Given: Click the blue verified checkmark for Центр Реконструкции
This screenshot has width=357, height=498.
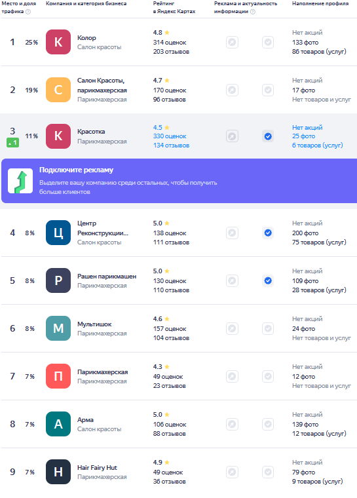Looking at the screenshot, I should click(268, 233).
